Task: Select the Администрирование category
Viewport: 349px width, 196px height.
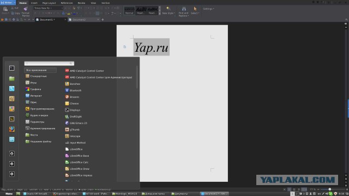Action: pos(40,128)
